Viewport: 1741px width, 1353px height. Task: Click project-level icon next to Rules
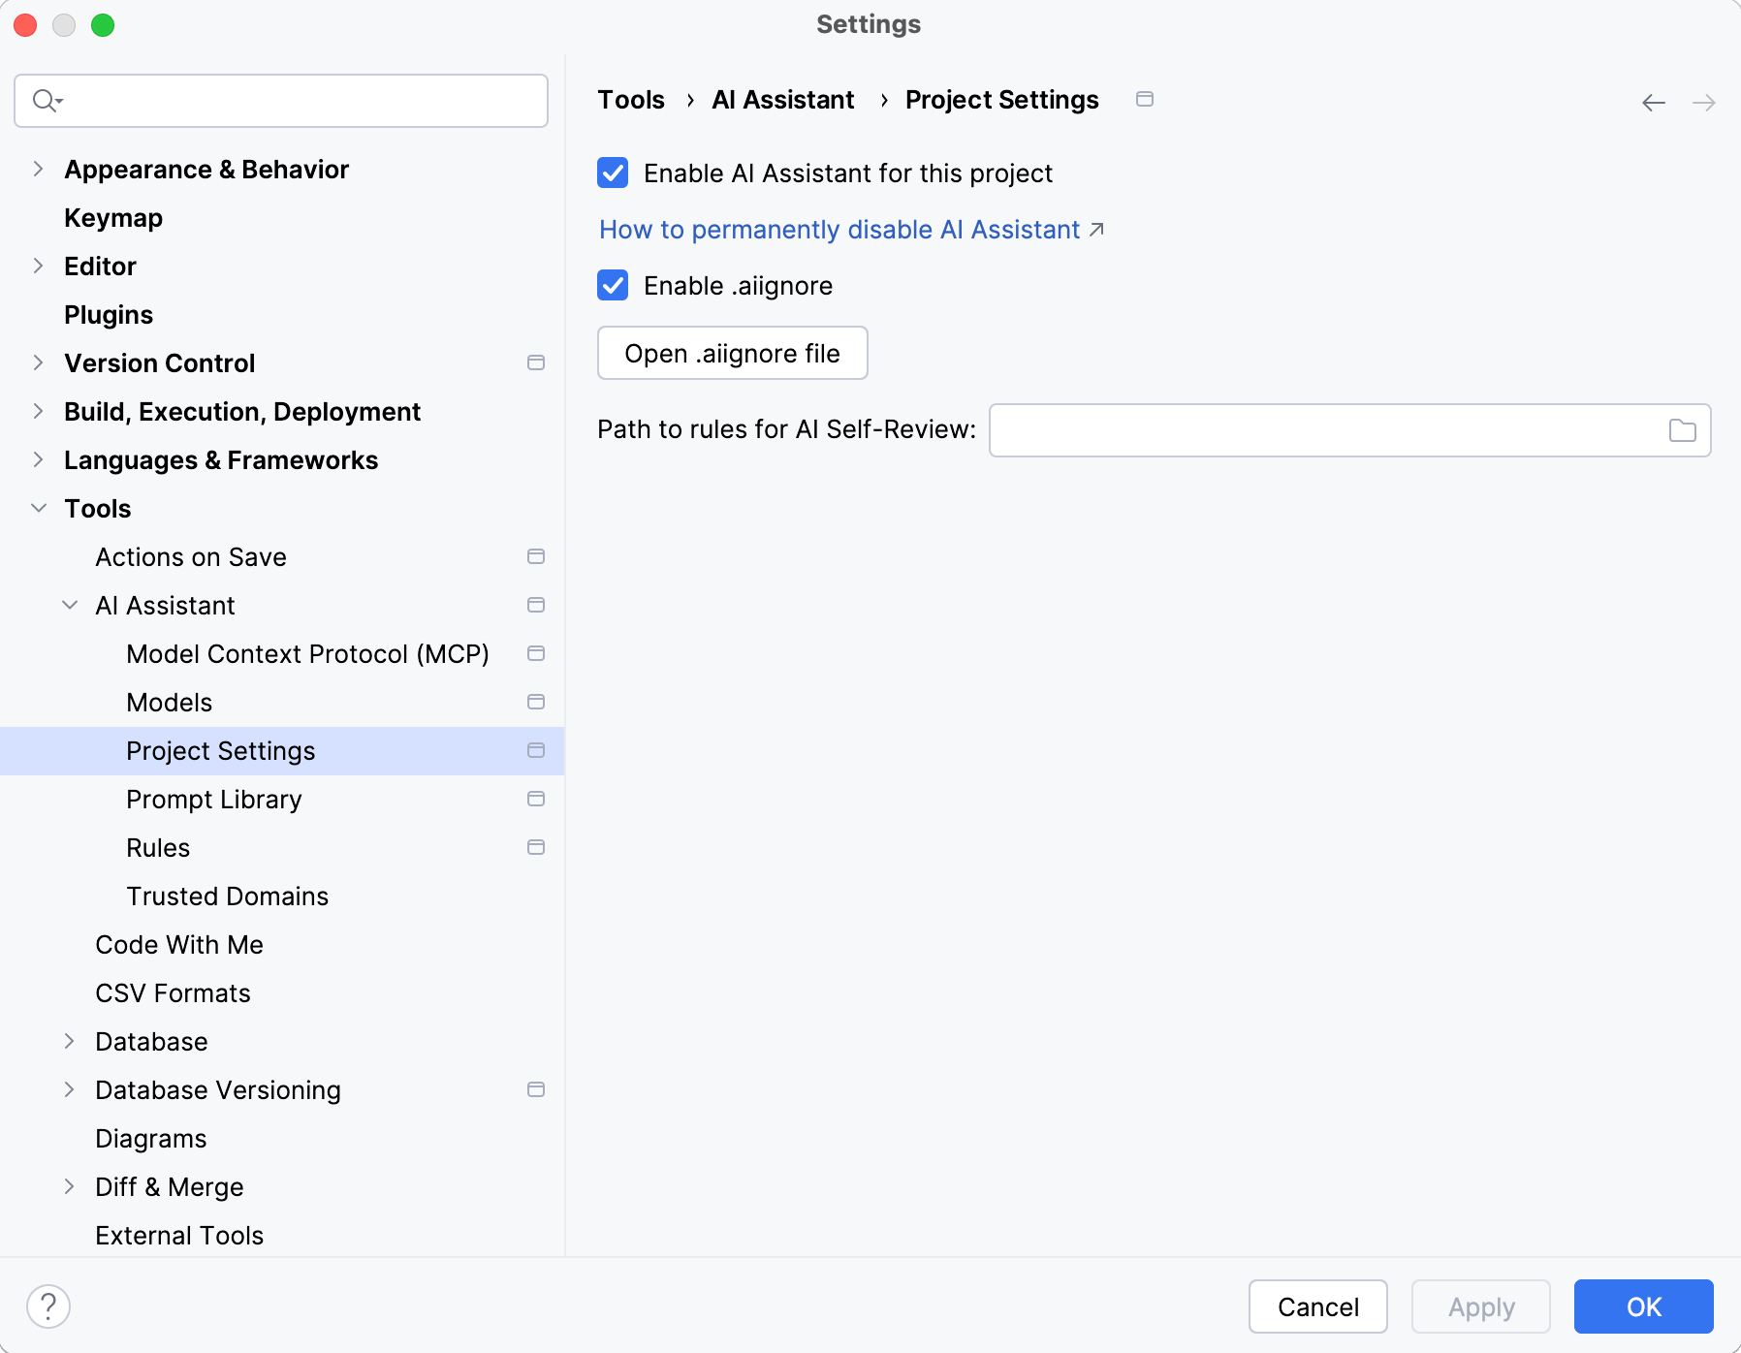(536, 847)
